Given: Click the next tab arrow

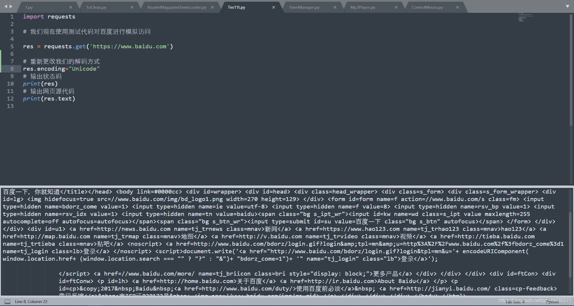Looking at the screenshot, I should click(x=11, y=6).
